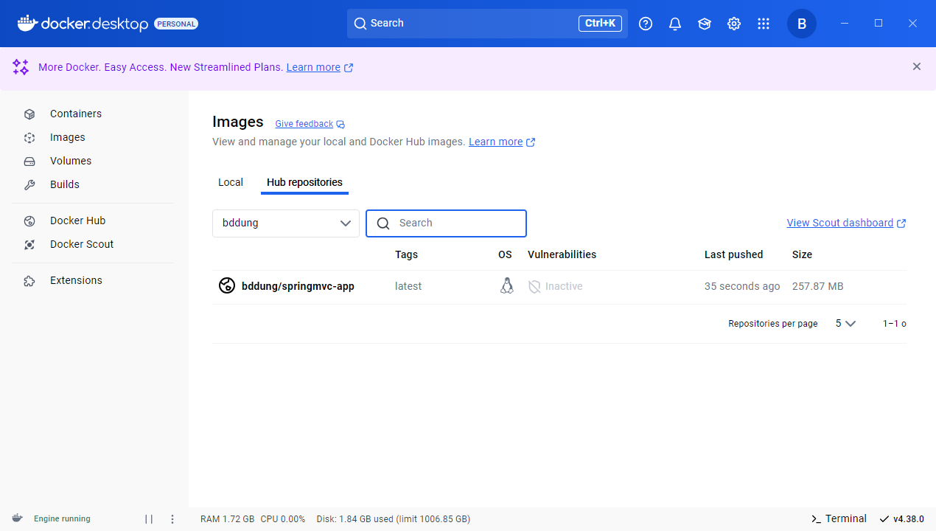Focus the global Search bar in header
Viewport: 936px width, 531px height.
point(487,24)
